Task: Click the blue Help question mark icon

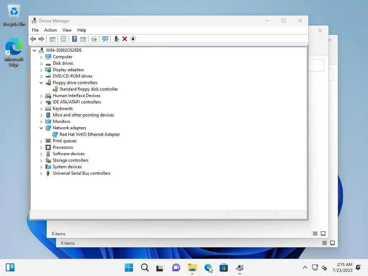Action: coord(74,39)
